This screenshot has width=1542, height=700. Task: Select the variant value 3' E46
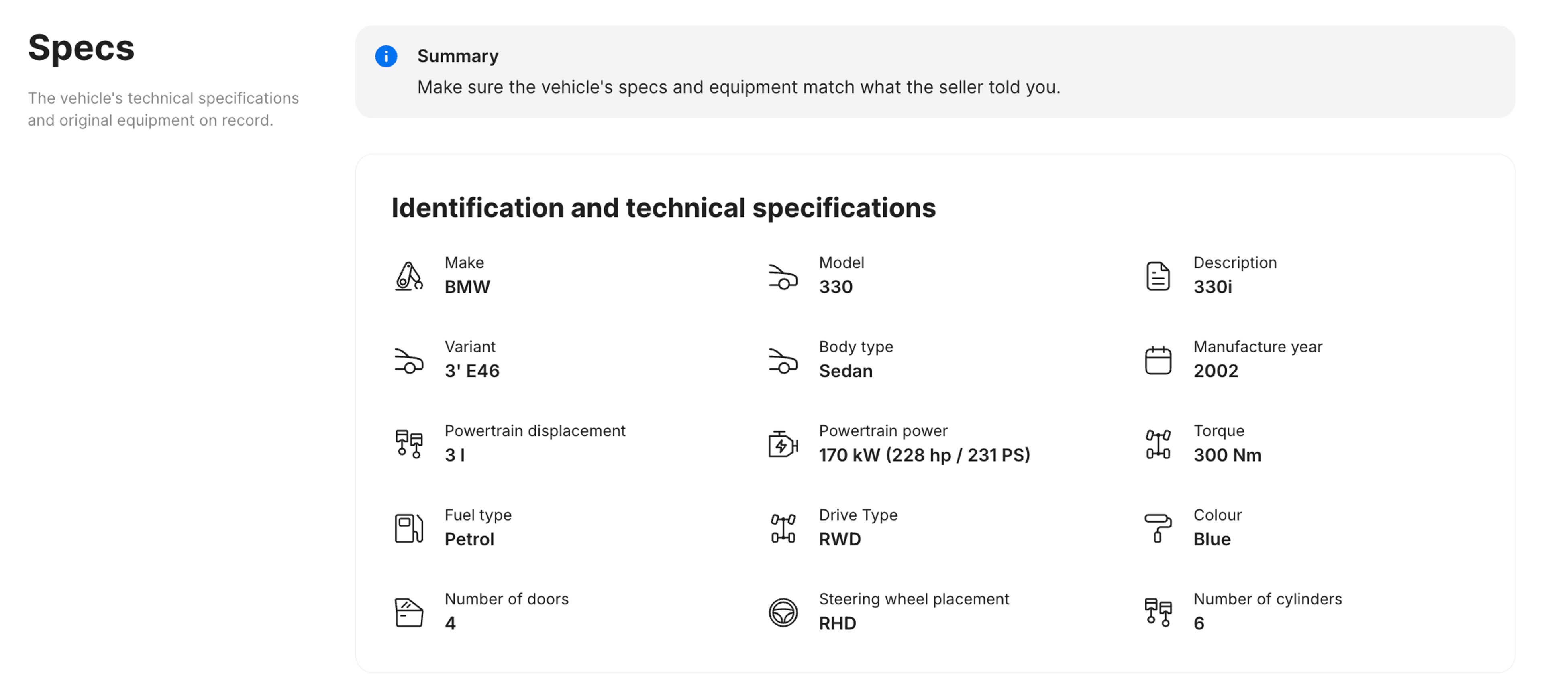tap(472, 372)
